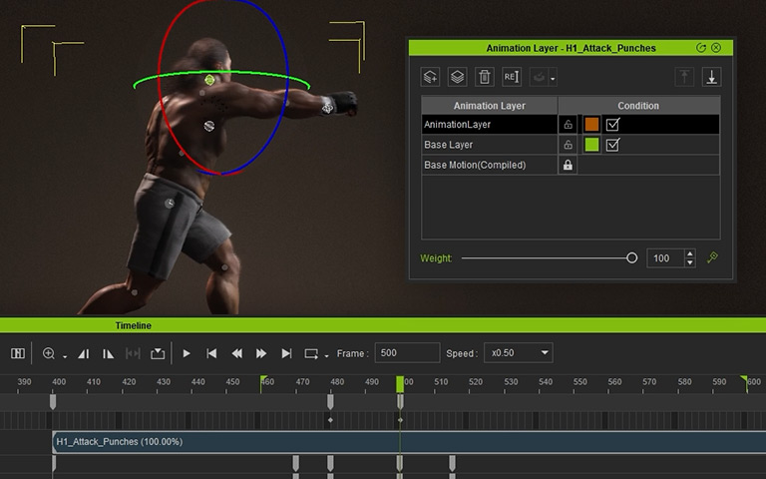Open the Speed x0.50 dropdown
Screen dimensions: 766x479
pos(517,353)
